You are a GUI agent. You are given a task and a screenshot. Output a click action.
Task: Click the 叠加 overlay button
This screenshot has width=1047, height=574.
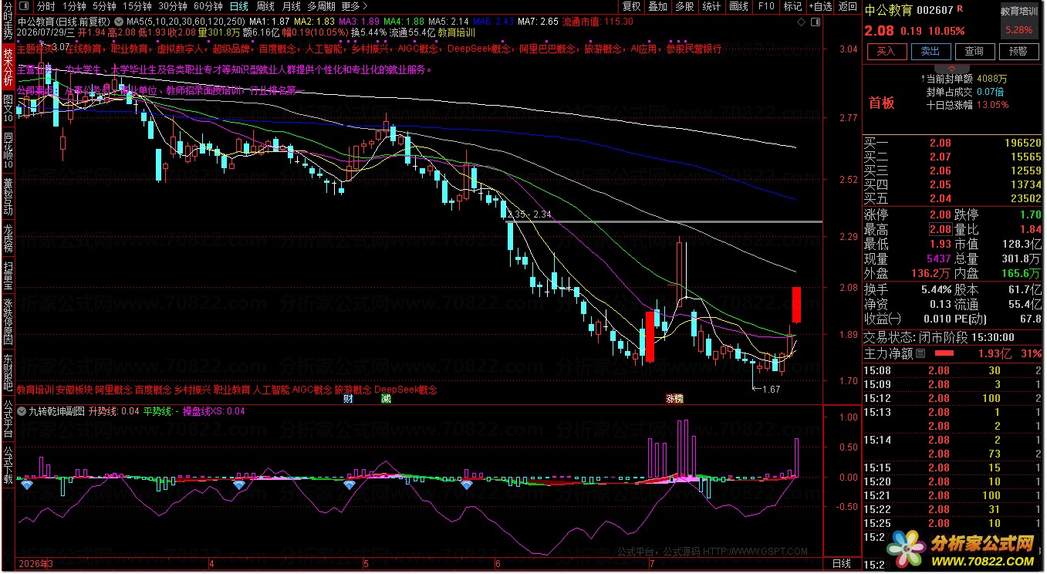point(657,6)
